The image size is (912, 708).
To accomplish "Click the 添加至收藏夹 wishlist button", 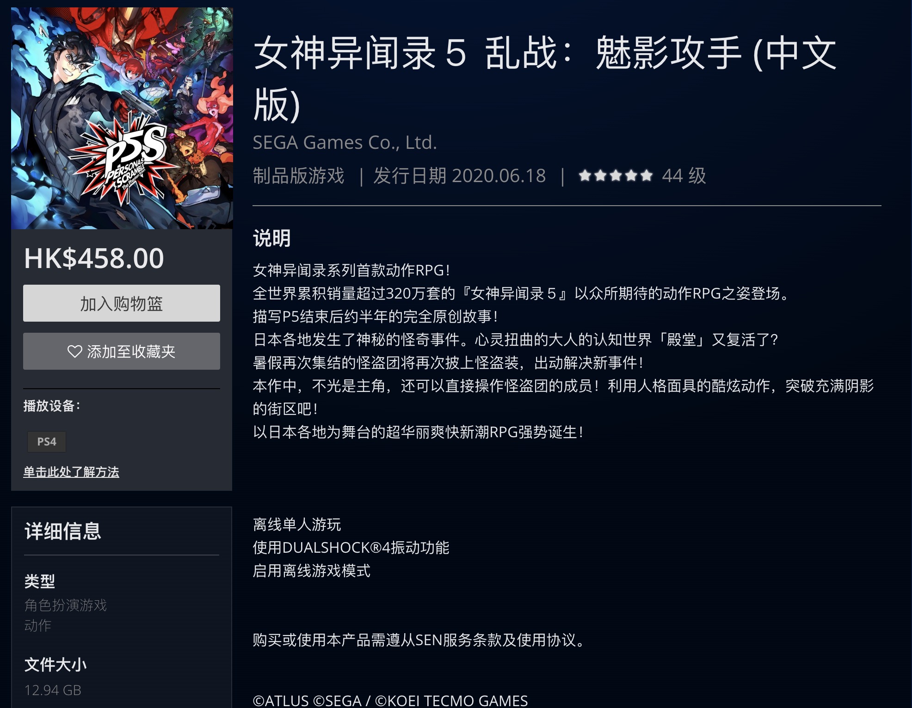I will click(x=122, y=351).
